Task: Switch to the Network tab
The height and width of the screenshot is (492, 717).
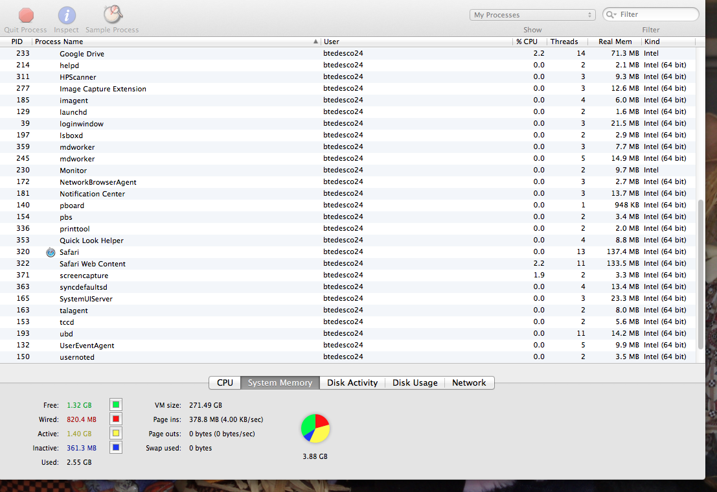Action: pos(469,382)
